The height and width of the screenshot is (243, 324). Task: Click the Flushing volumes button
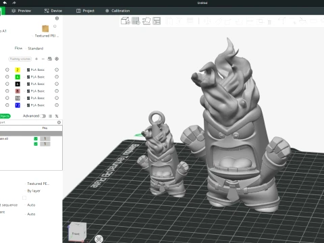(20, 59)
